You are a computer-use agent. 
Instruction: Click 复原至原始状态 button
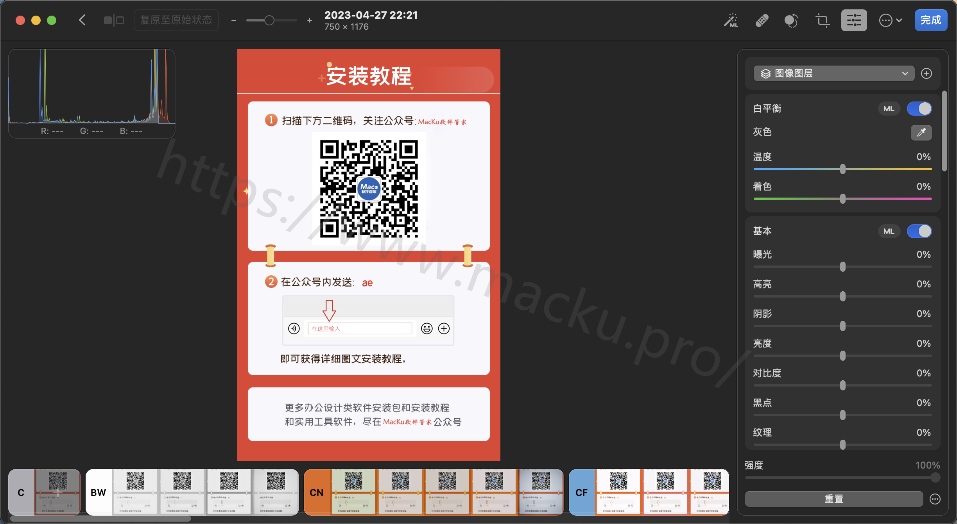[x=176, y=20]
